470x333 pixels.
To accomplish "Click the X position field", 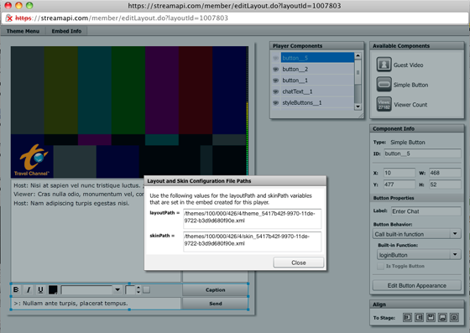I will 399,173.
